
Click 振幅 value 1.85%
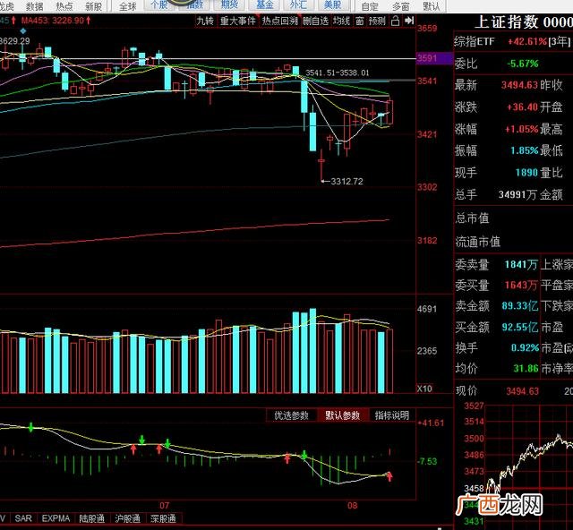[524, 150]
